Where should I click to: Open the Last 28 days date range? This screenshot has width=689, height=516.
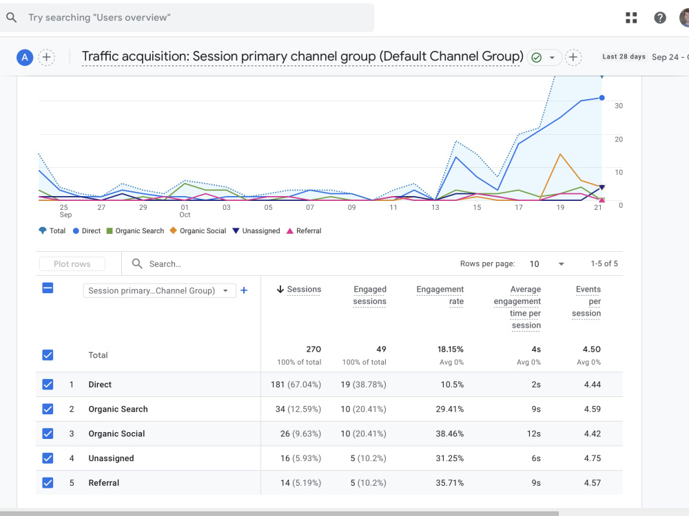pos(624,56)
